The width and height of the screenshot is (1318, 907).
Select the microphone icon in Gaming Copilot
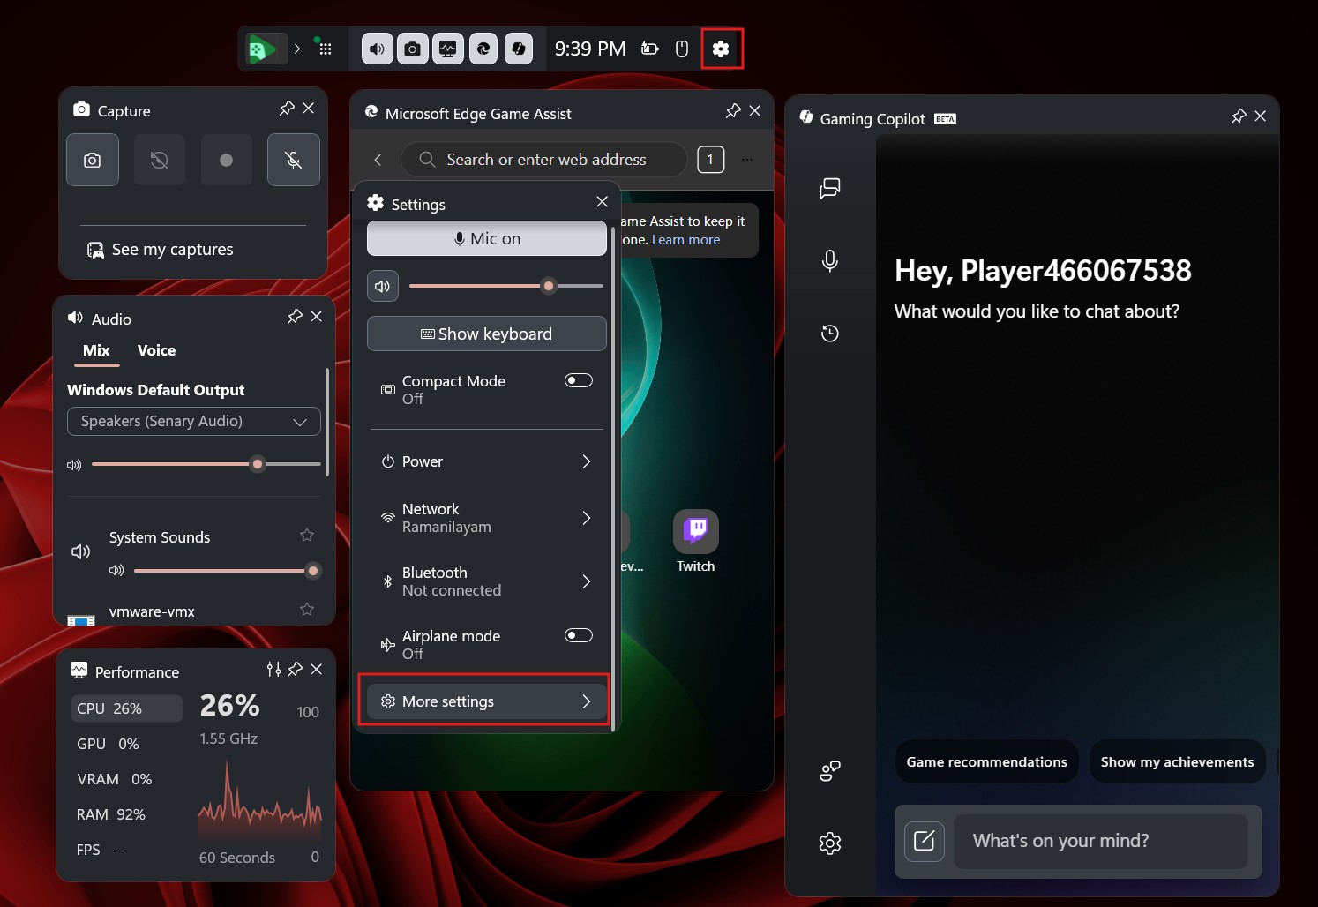(828, 260)
